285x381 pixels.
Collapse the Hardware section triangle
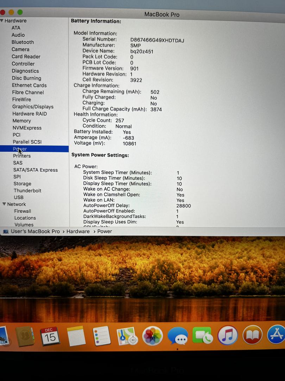click(2, 21)
